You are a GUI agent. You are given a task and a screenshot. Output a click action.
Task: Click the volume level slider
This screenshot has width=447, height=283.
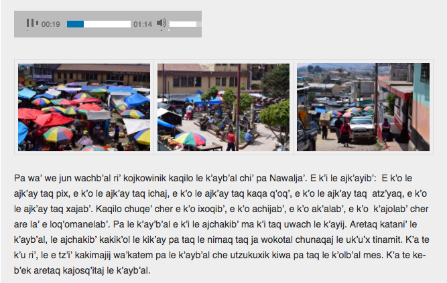click(x=183, y=24)
